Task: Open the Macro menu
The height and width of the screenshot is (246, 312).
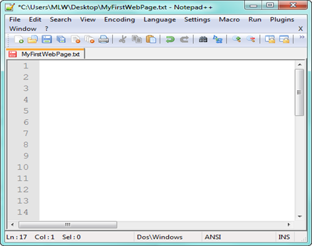Action: [230, 20]
